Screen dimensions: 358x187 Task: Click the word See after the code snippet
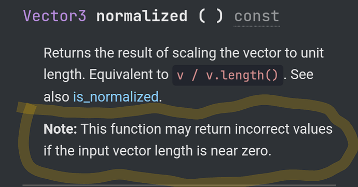pos(302,75)
